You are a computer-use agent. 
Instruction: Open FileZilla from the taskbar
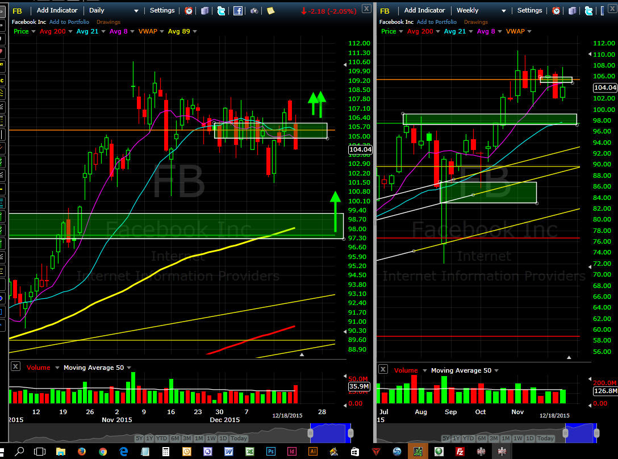(460, 452)
